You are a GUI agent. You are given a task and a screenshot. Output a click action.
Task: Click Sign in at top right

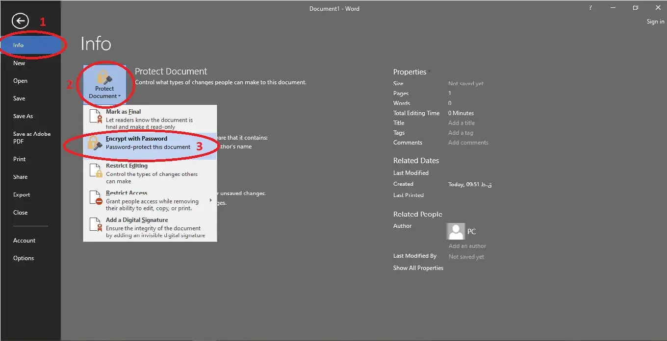coord(655,22)
